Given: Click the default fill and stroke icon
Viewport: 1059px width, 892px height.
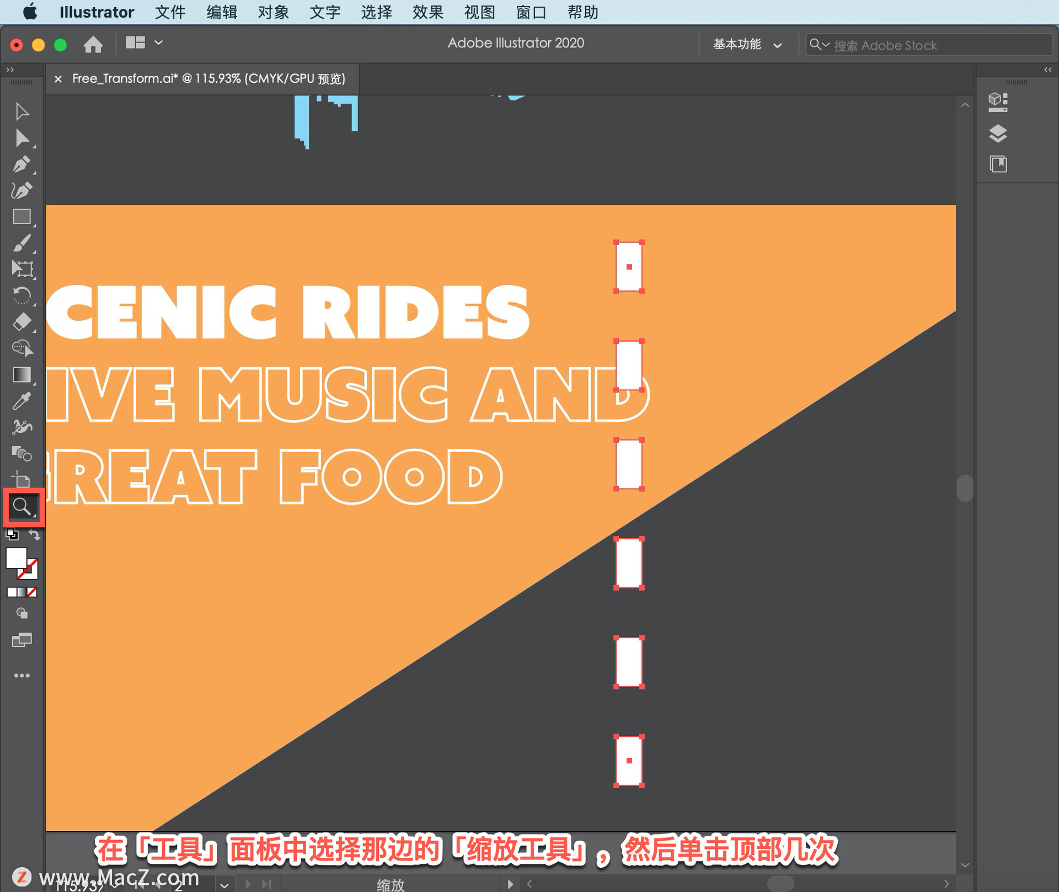Looking at the screenshot, I should coord(12,534).
